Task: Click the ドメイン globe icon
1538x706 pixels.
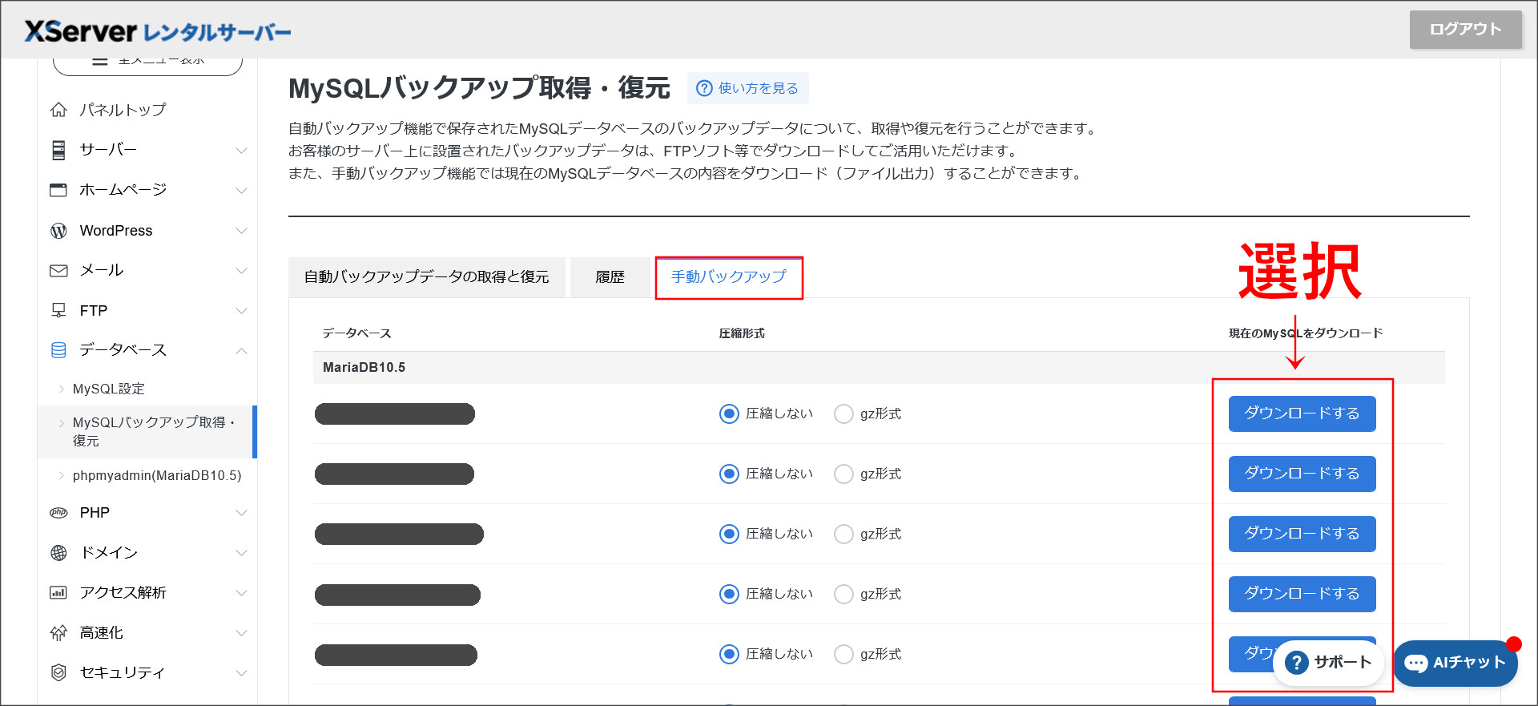Action: [58, 553]
